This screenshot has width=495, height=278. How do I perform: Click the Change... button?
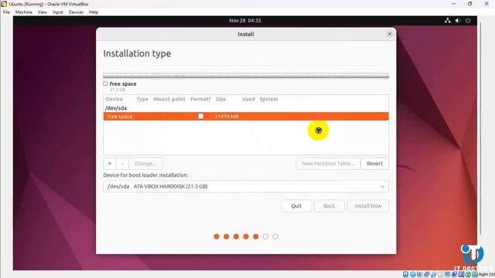pos(145,164)
